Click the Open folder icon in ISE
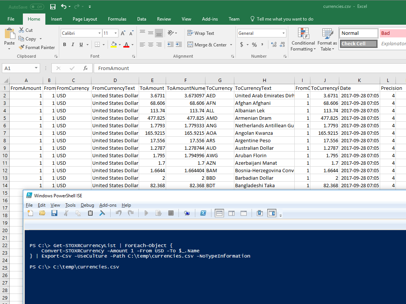The image size is (406, 304). [42, 213]
